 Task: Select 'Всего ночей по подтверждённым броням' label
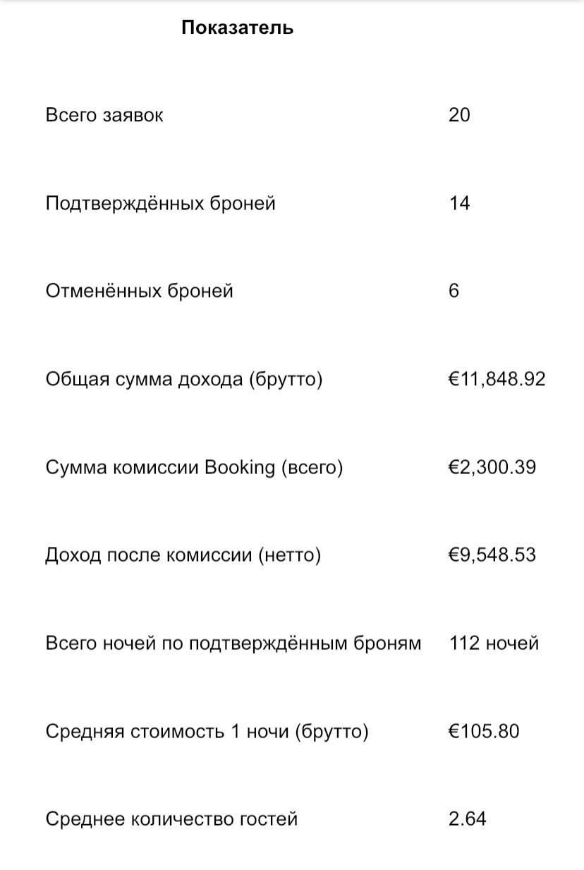(x=233, y=644)
